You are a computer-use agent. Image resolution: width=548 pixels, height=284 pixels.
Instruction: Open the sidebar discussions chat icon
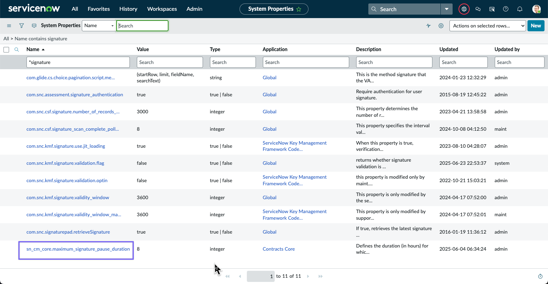[478, 9]
